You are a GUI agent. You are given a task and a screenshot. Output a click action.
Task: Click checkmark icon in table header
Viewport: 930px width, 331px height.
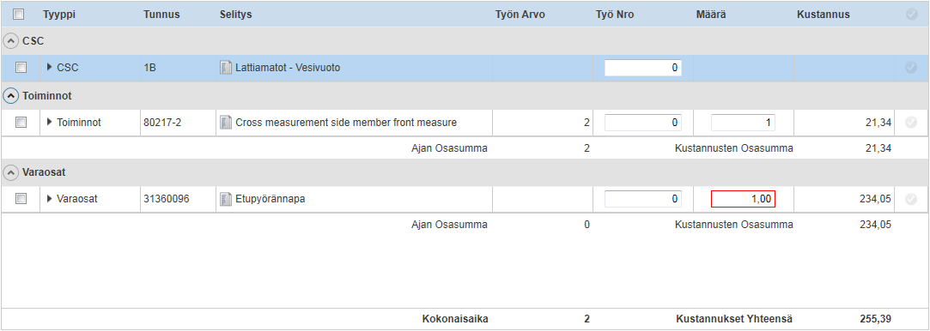pyautogui.click(x=911, y=15)
